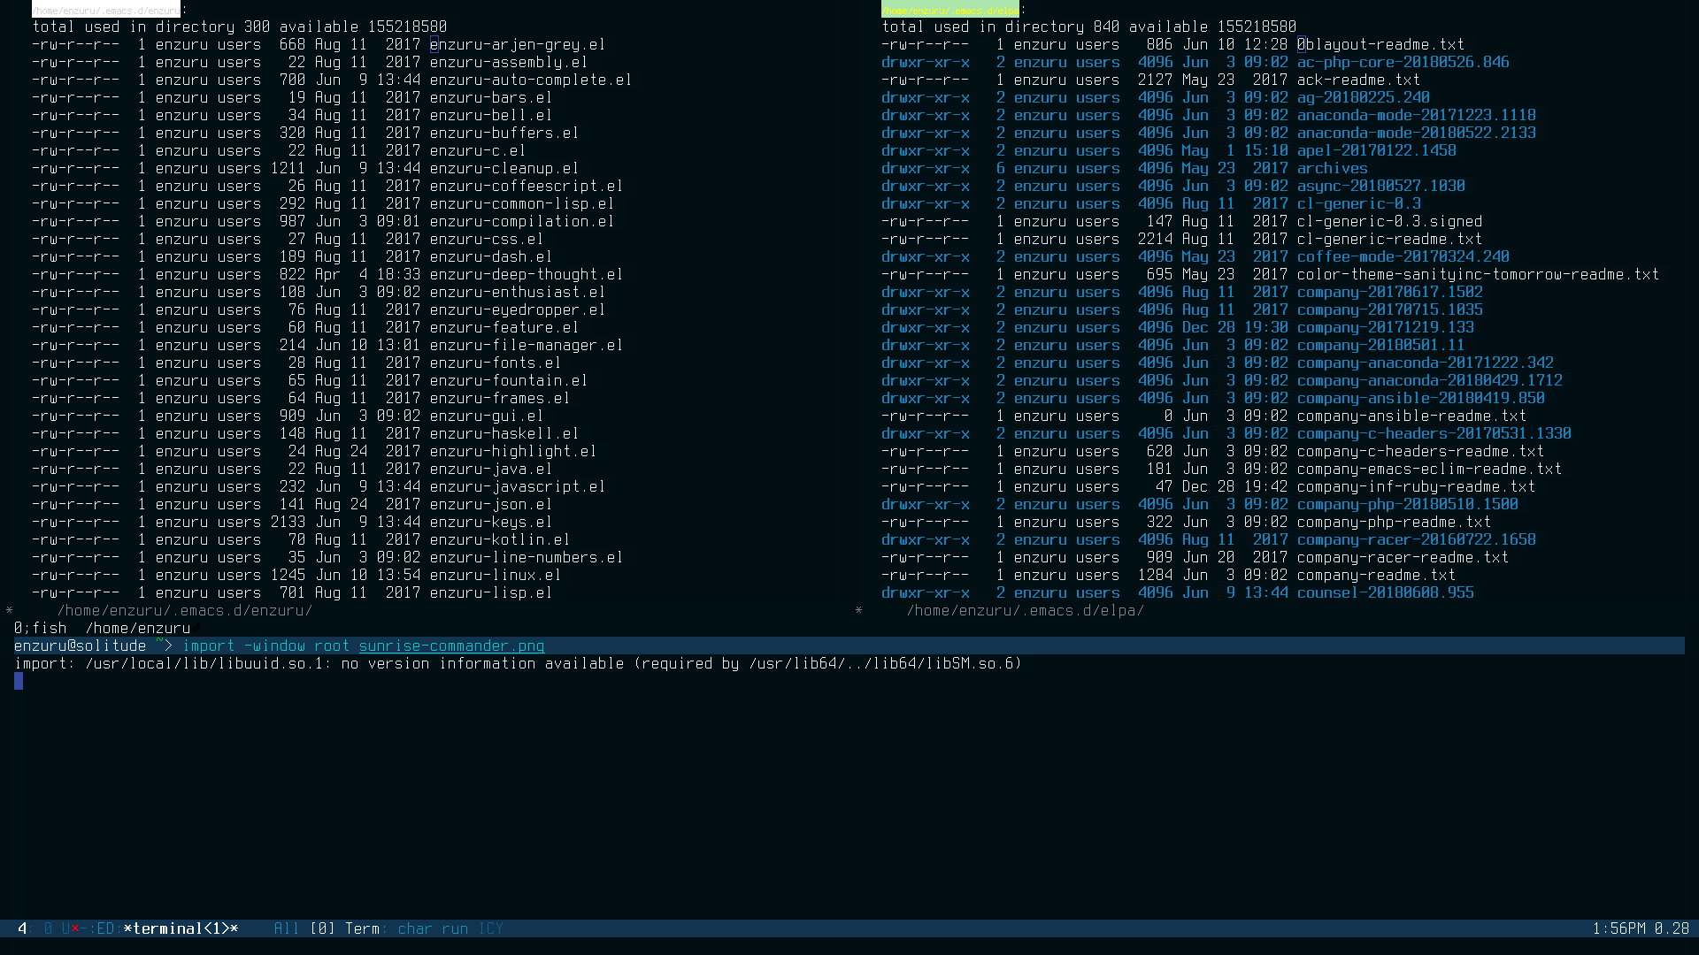
Task: Click ICY minor mode indicator
Action: [x=490, y=928]
